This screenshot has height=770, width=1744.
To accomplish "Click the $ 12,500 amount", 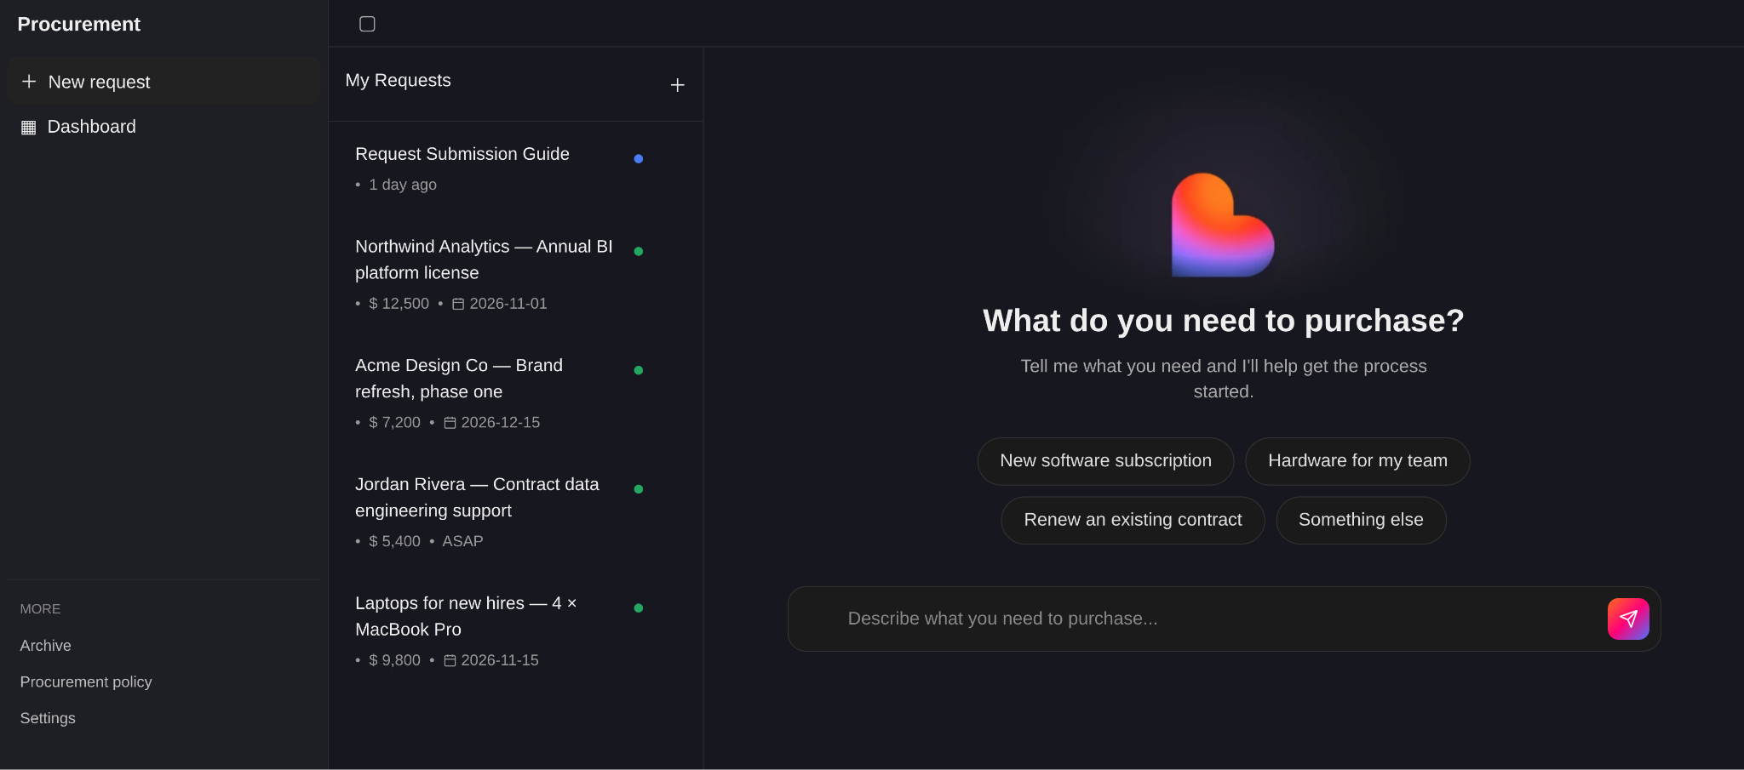I will 399,304.
